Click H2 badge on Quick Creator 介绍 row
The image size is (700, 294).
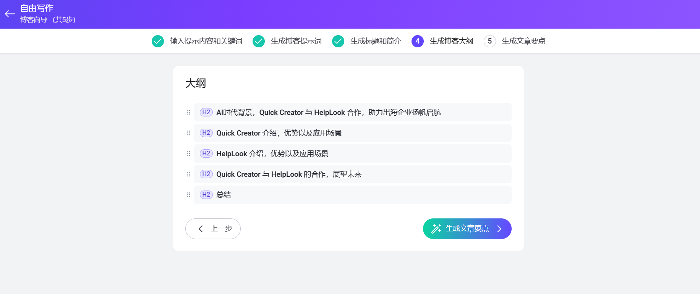(x=206, y=133)
